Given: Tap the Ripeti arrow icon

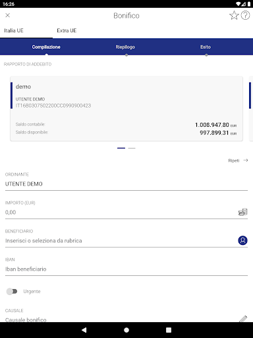Looking at the screenshot, I should click(246, 160).
